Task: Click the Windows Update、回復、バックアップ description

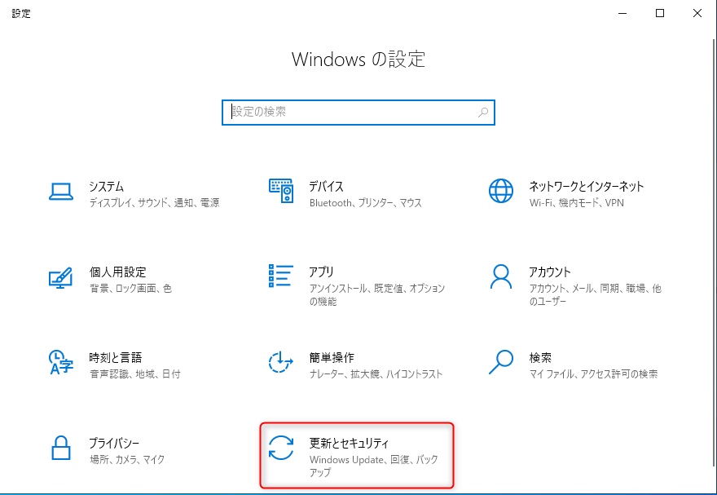Action: [x=374, y=466]
